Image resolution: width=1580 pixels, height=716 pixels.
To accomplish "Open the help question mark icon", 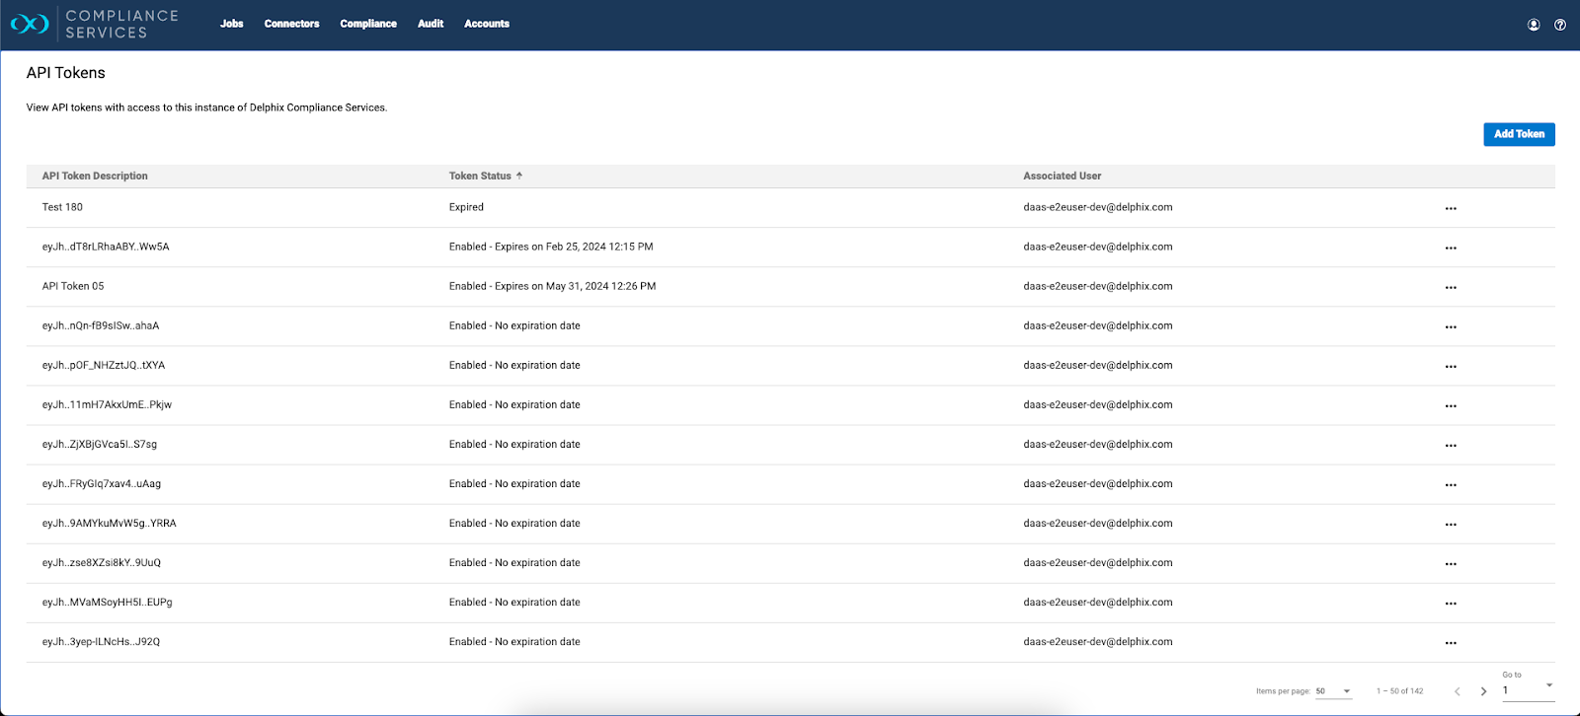I will (1560, 25).
